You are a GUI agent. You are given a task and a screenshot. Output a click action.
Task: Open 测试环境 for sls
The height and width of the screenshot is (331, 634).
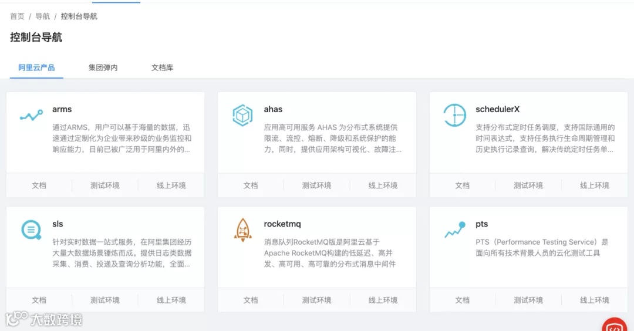click(x=104, y=300)
